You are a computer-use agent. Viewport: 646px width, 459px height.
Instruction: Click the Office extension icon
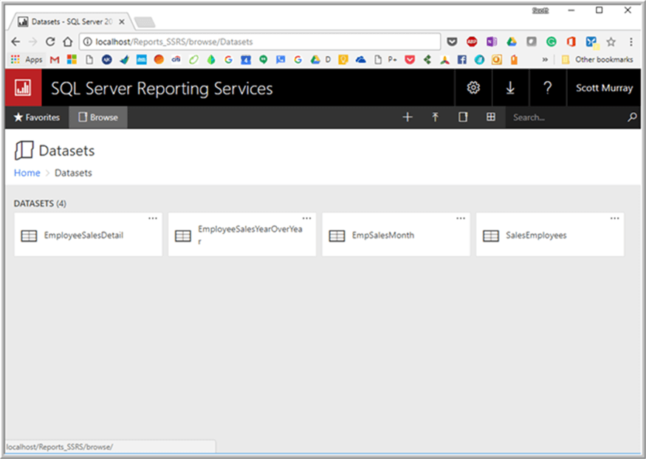(571, 41)
